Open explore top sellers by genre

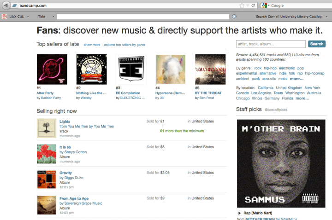coord(125,45)
